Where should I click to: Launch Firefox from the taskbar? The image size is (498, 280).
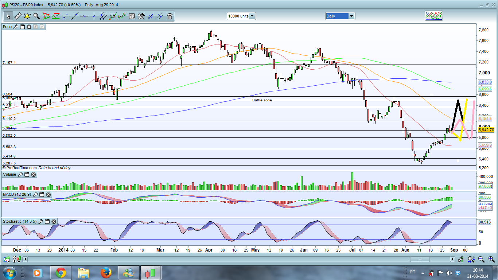tap(106, 273)
